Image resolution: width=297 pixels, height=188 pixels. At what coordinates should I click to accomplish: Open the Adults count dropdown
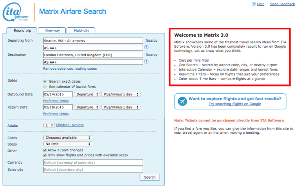tap(49, 125)
